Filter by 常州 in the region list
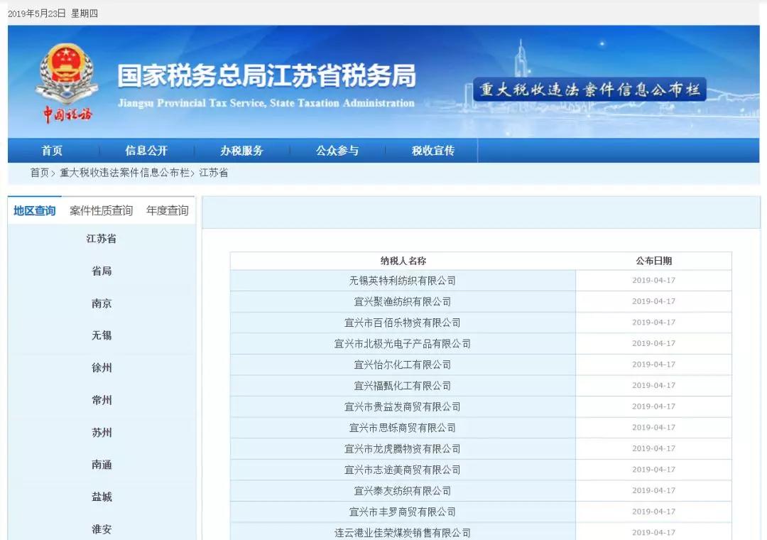 tap(102, 400)
